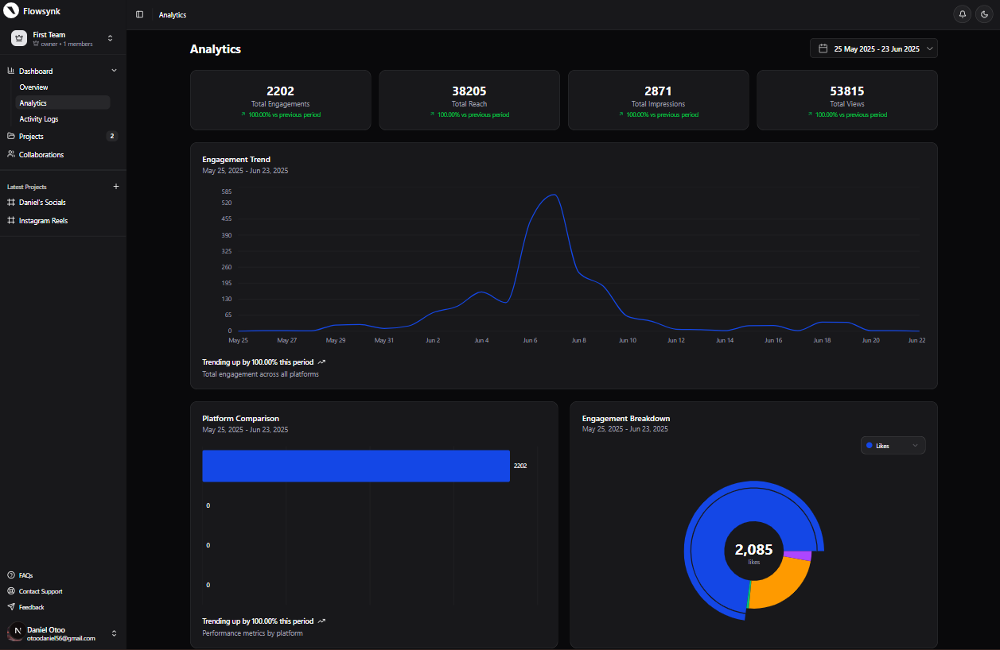This screenshot has width=1000, height=650.
Task: Open Daniel's Socials via its hashtag icon
Action: pyautogui.click(x=10, y=202)
